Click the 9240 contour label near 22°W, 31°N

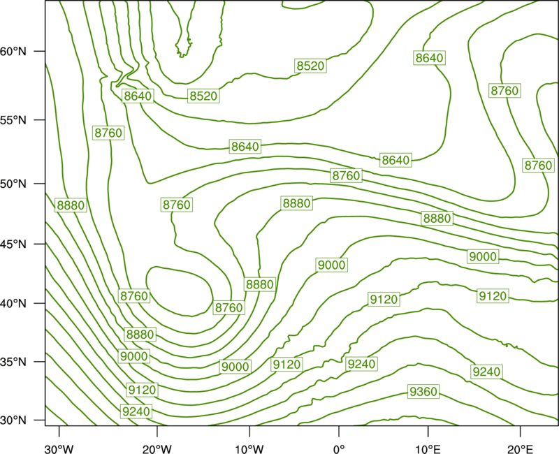(136, 411)
